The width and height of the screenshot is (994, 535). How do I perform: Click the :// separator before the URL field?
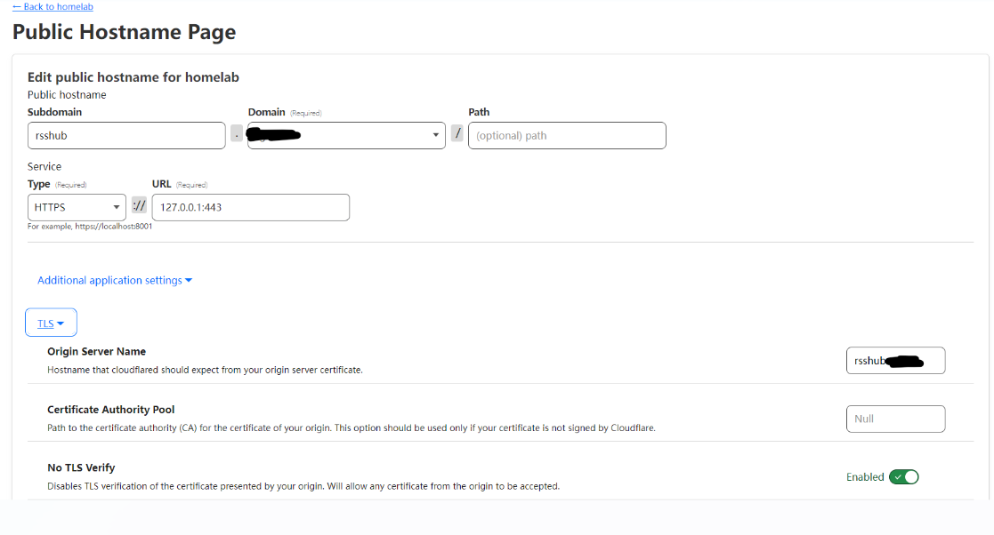coord(139,207)
